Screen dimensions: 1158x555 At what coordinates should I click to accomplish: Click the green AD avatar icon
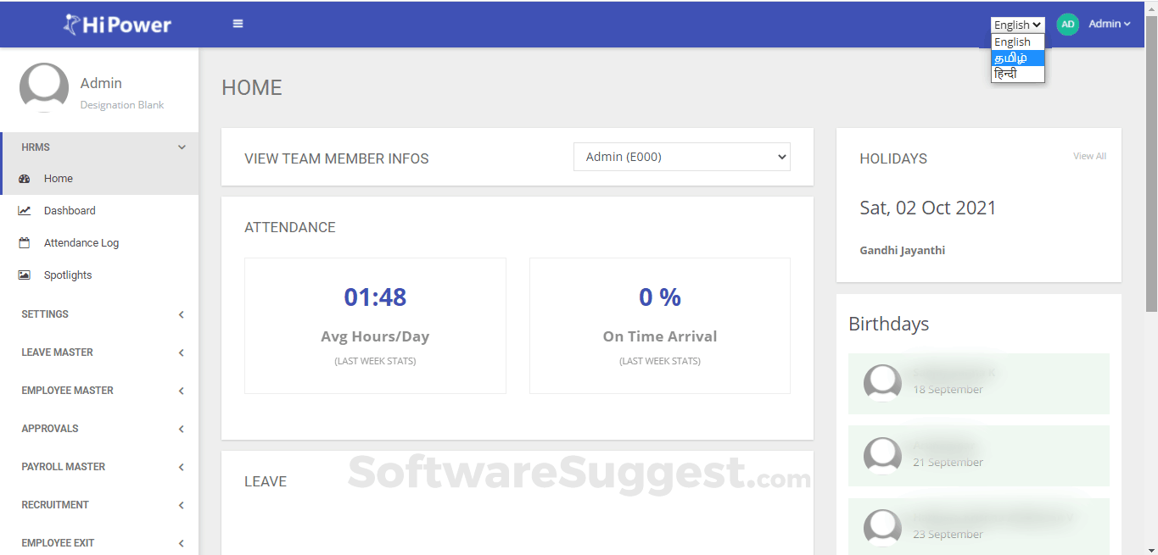pyautogui.click(x=1067, y=25)
